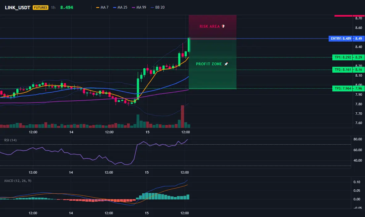Viewport: 365px width, 217px height.
Task: Click the tall red volume bar
Action: [x=182, y=116]
